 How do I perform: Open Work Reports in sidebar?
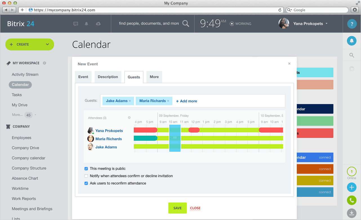click(x=24, y=199)
